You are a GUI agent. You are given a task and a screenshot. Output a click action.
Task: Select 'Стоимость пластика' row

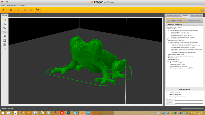pyautogui.click(x=179, y=66)
